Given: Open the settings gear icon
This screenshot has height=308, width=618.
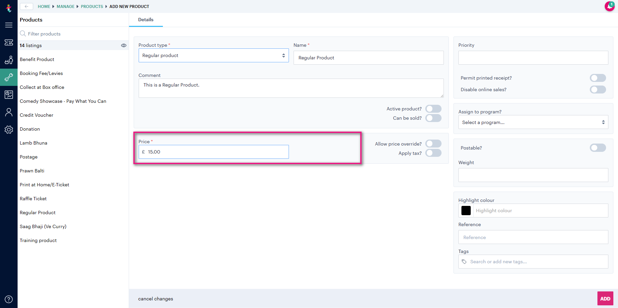Looking at the screenshot, I should pyautogui.click(x=9, y=130).
